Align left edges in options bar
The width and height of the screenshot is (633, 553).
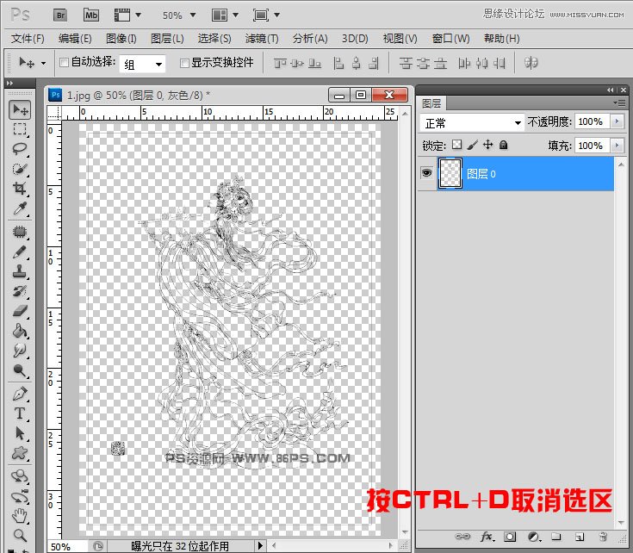(338, 63)
